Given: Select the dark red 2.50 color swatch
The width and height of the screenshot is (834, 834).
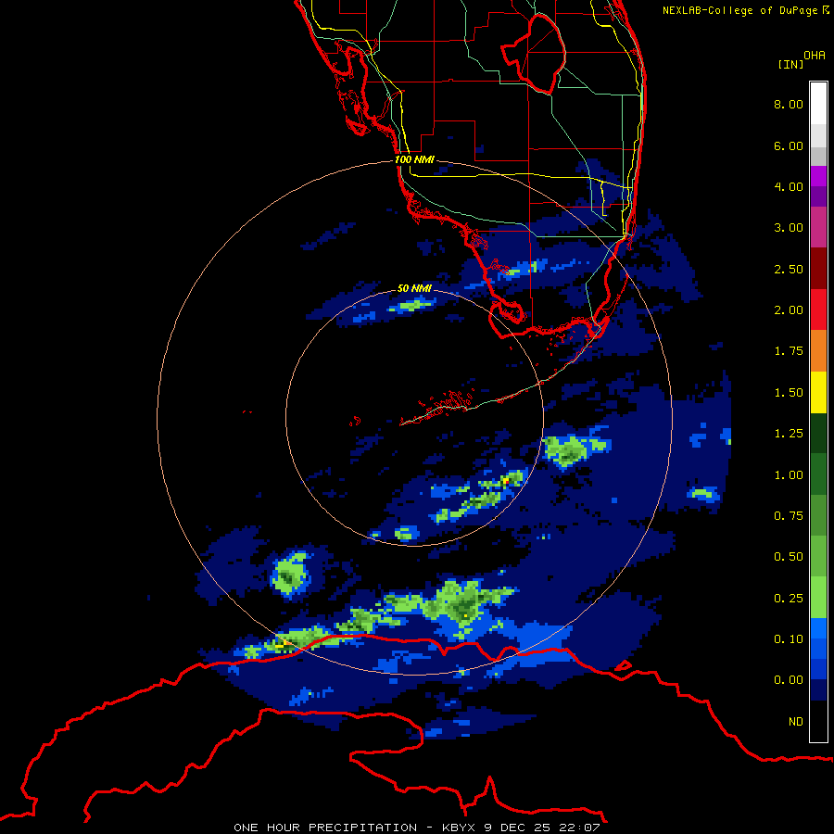Looking at the screenshot, I should (x=818, y=269).
